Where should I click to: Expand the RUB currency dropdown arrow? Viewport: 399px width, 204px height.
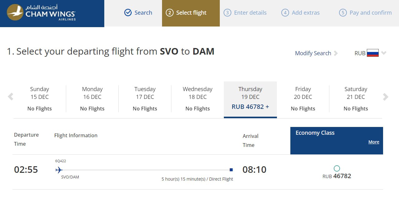384,53
